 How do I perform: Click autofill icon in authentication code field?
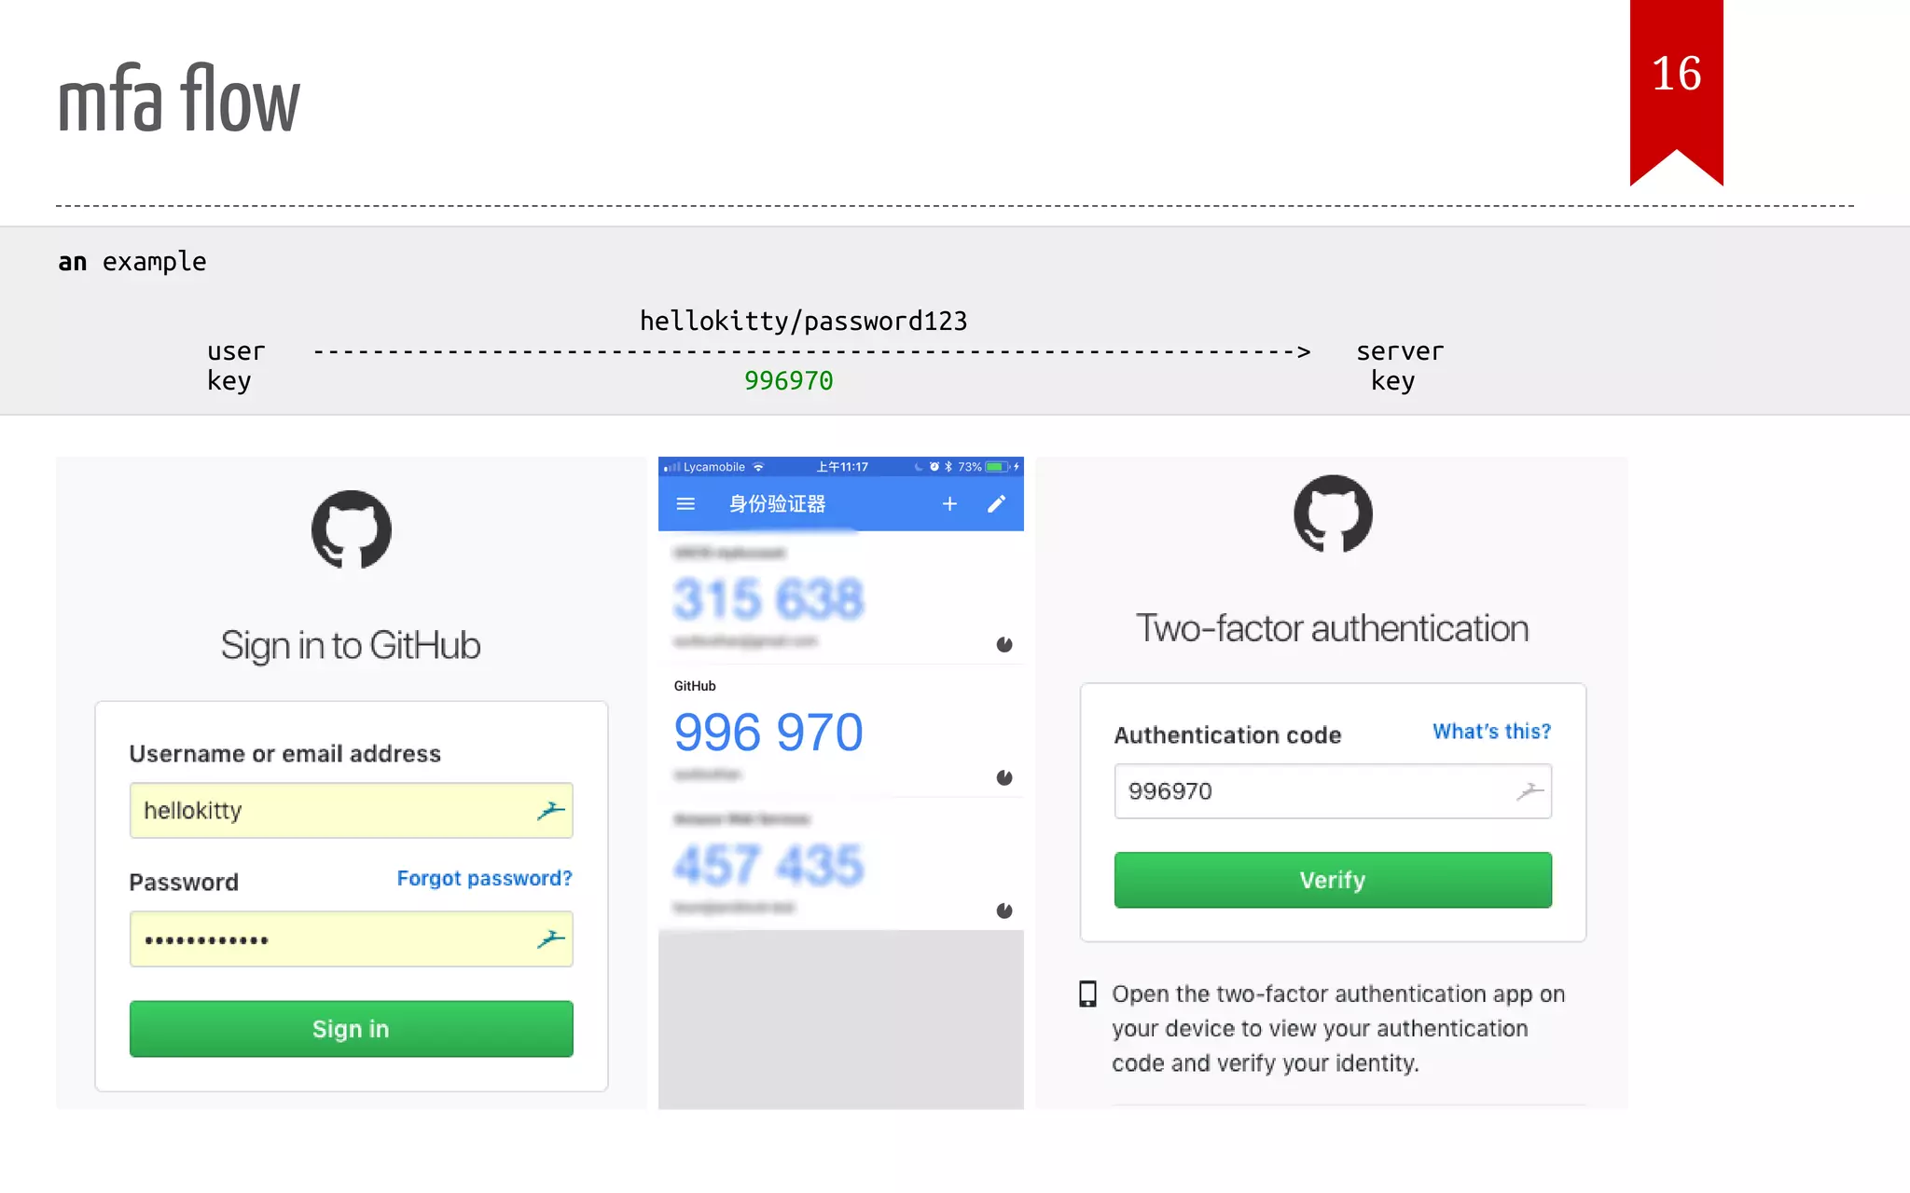click(1529, 791)
